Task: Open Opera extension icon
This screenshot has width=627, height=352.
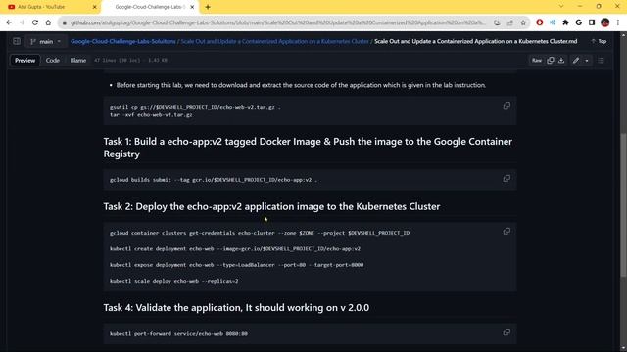Action: pyautogui.click(x=540, y=22)
